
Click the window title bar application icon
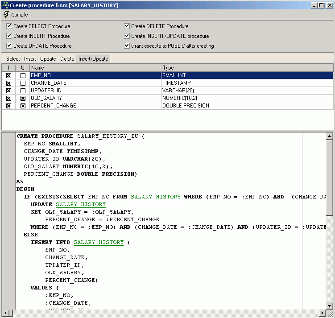tap(5, 5)
